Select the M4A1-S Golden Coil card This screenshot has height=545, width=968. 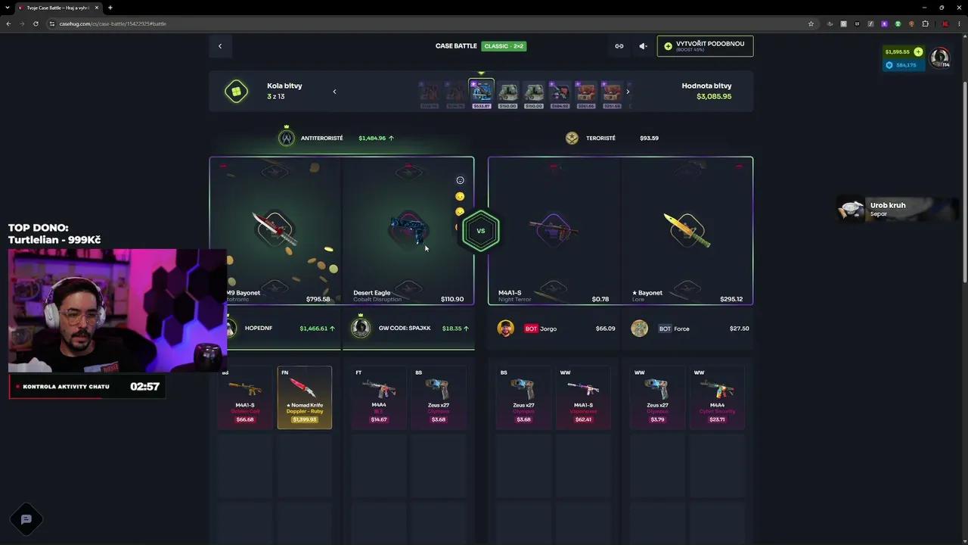pos(245,397)
